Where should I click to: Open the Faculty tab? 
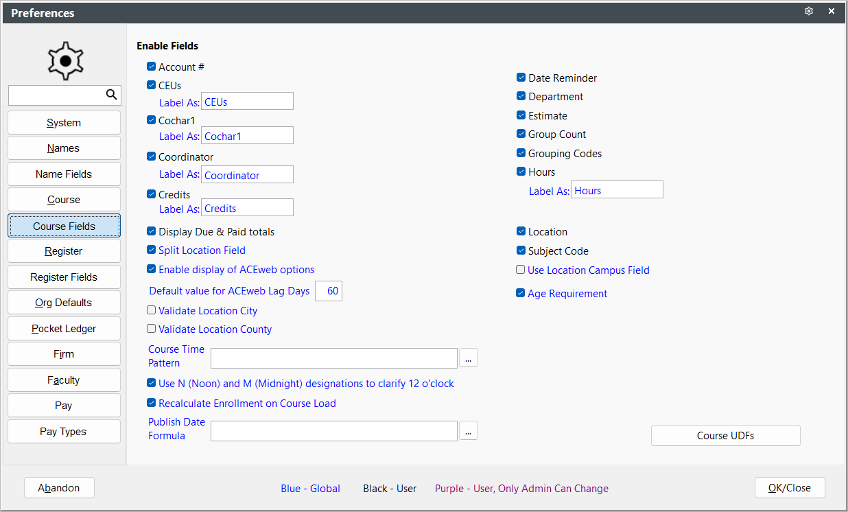64,380
